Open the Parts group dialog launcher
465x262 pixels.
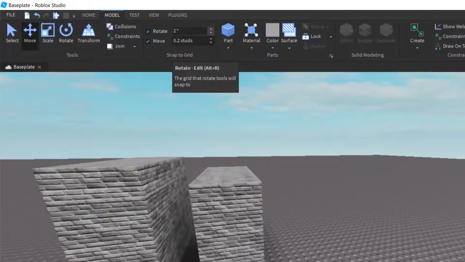coord(331,56)
